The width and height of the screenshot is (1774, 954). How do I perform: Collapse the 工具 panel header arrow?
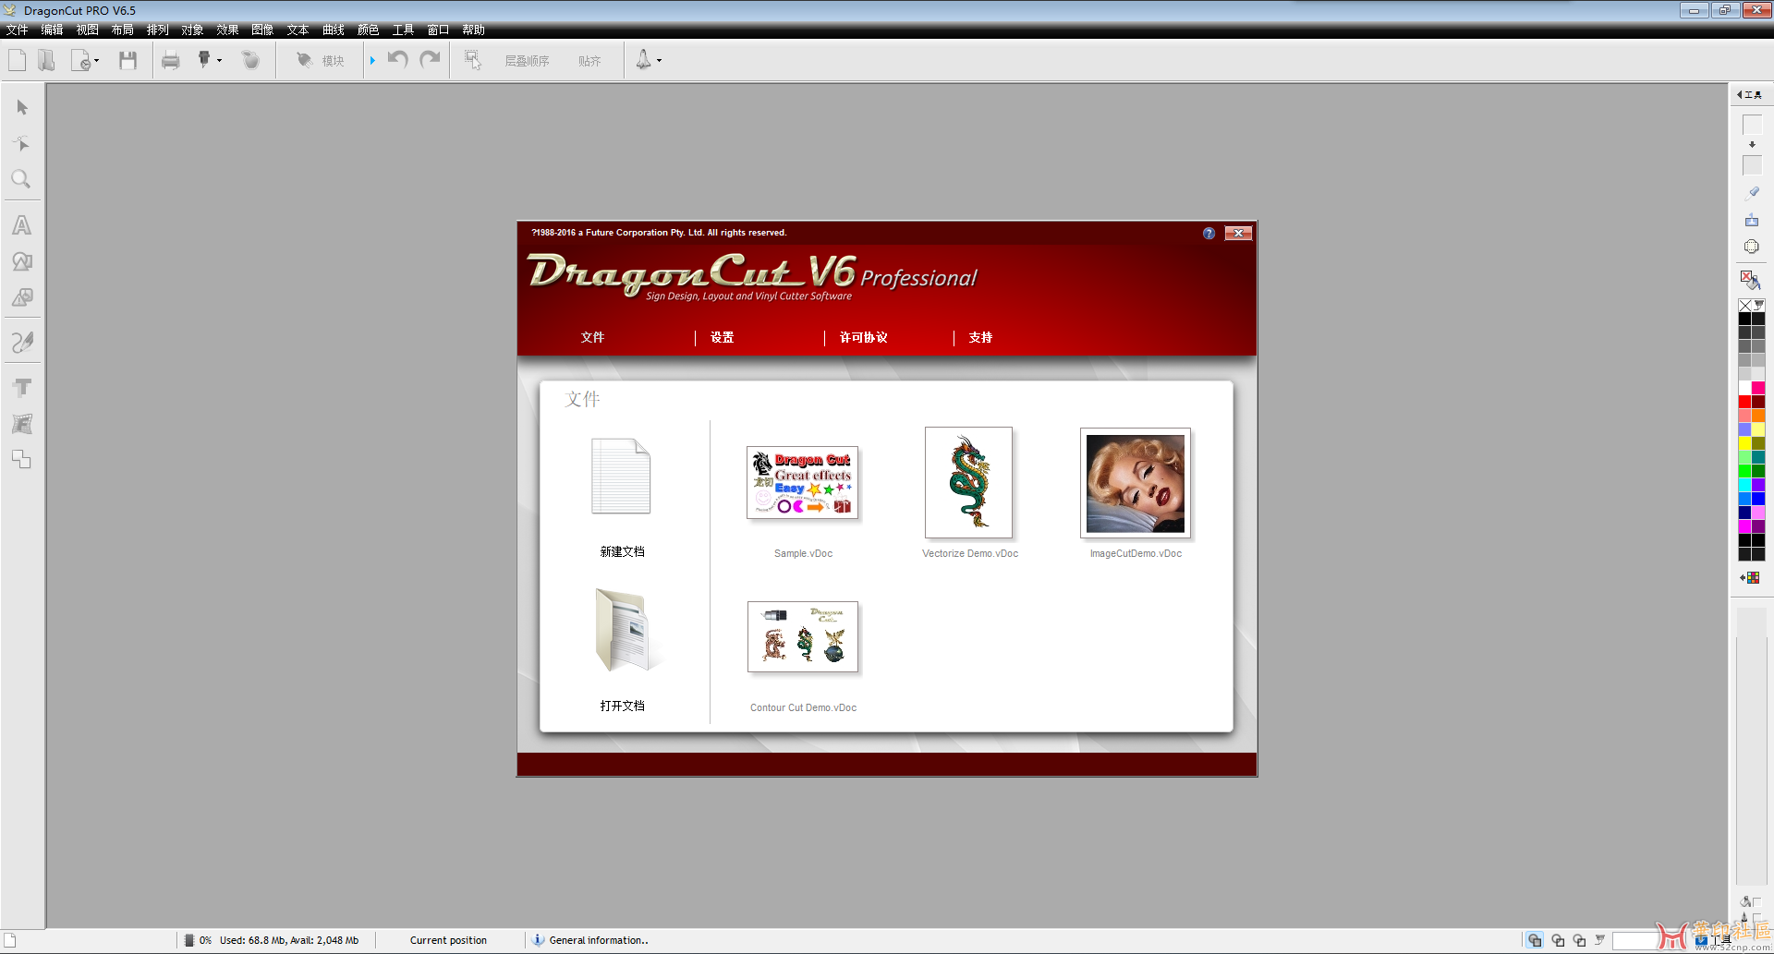click(1739, 94)
